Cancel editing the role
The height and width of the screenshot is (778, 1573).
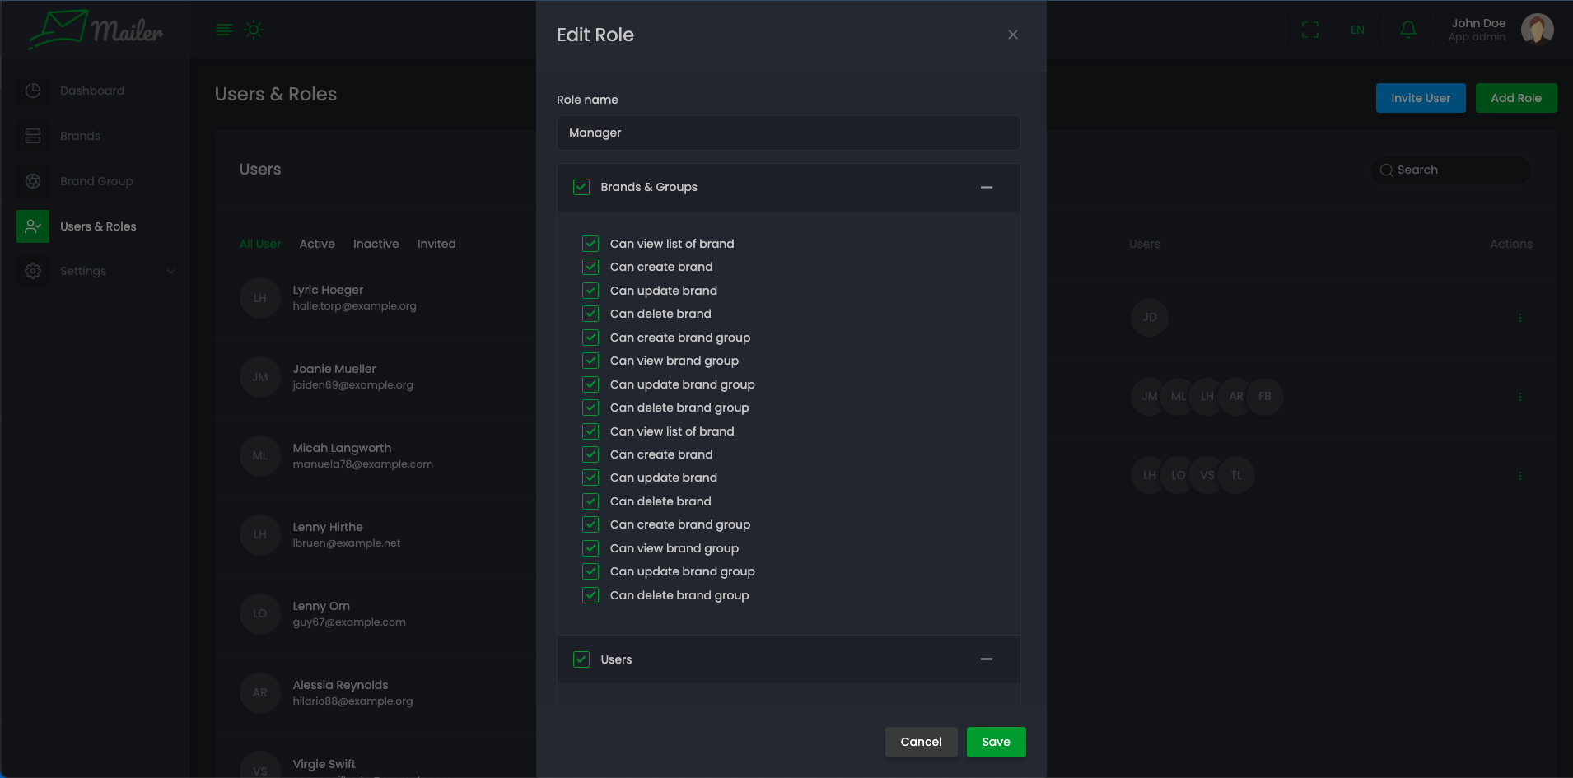click(920, 742)
